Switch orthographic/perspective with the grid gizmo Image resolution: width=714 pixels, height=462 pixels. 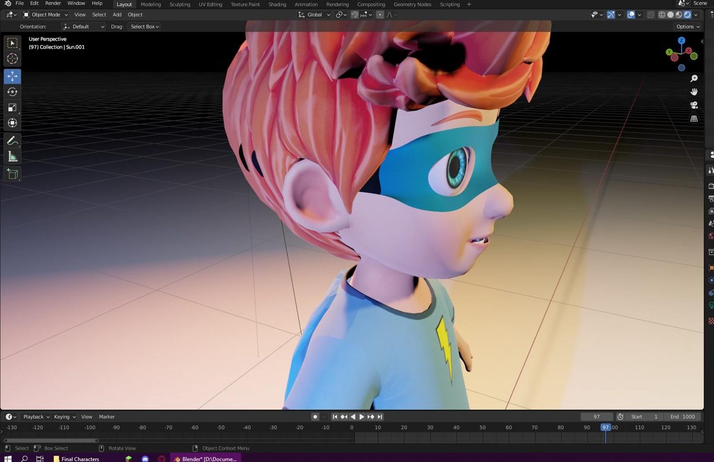coord(694,119)
